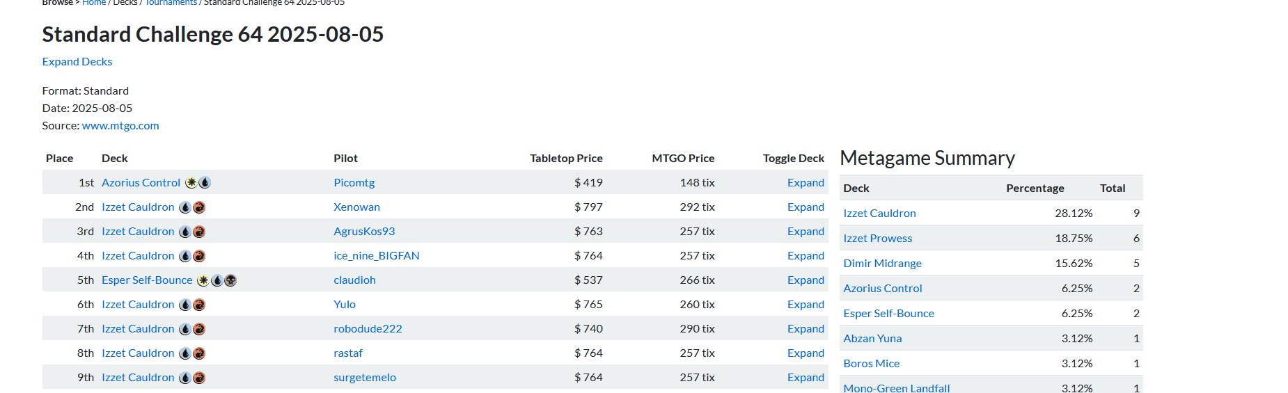Open Dimir Midrange in Metagame Summary

pos(882,264)
